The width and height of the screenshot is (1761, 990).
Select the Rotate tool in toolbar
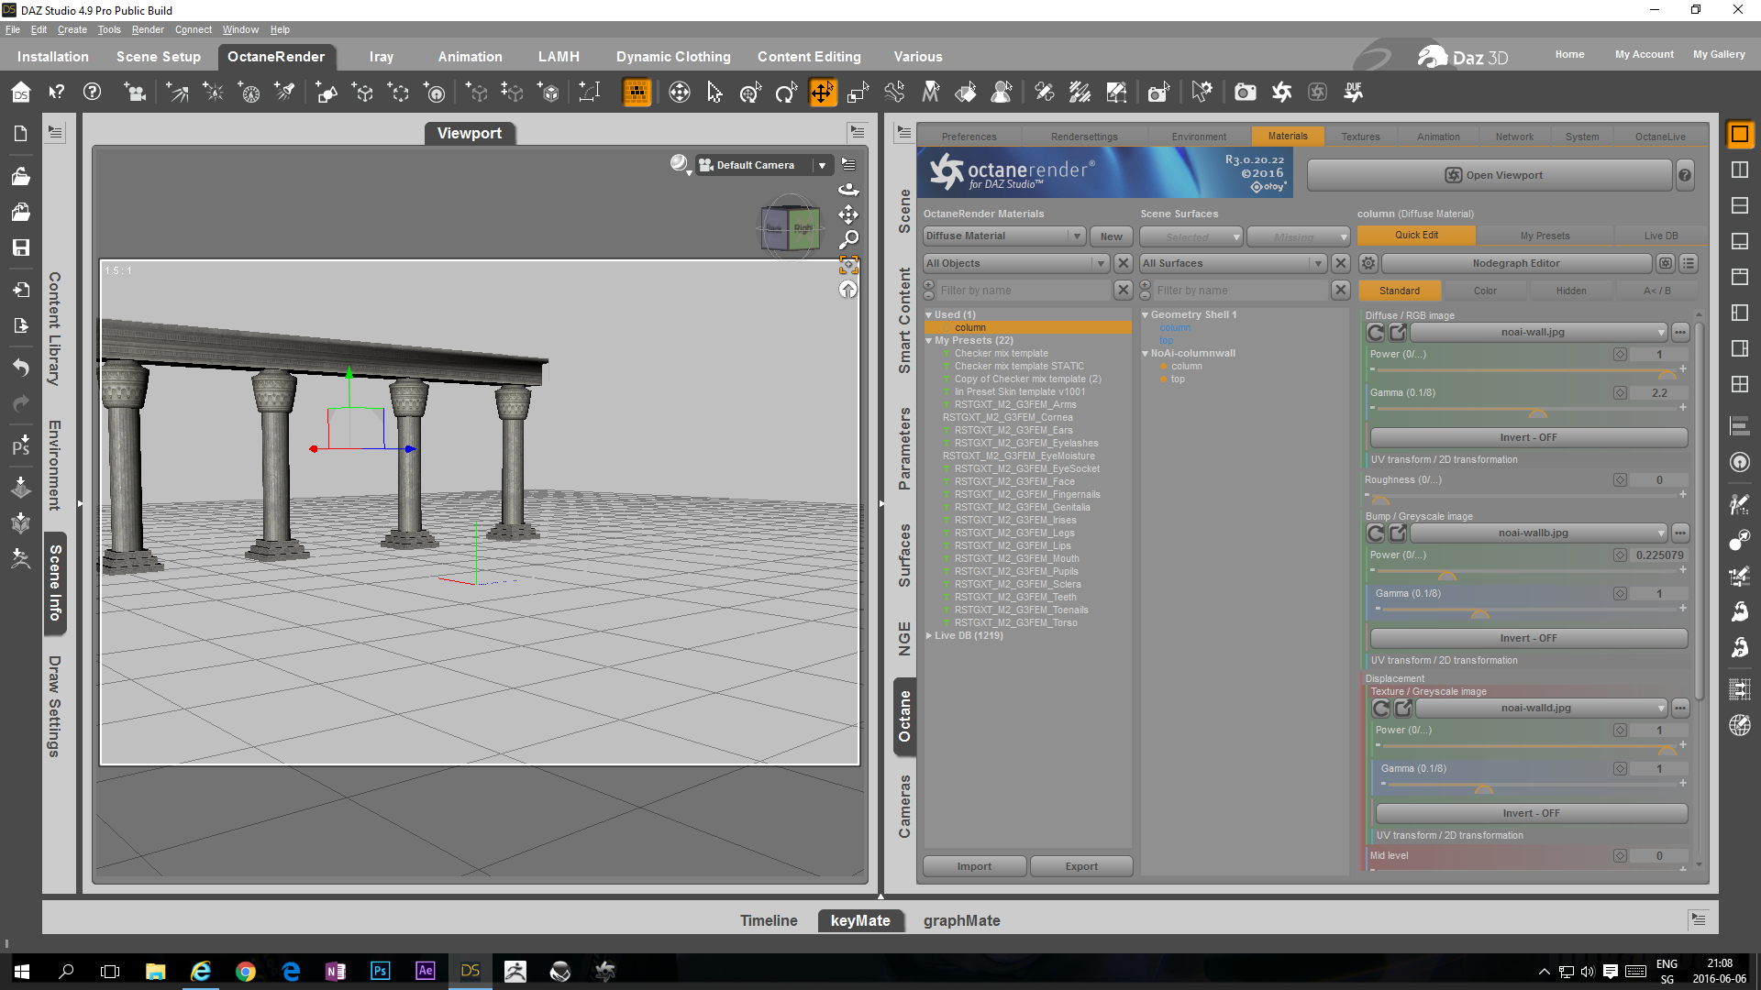coord(786,92)
